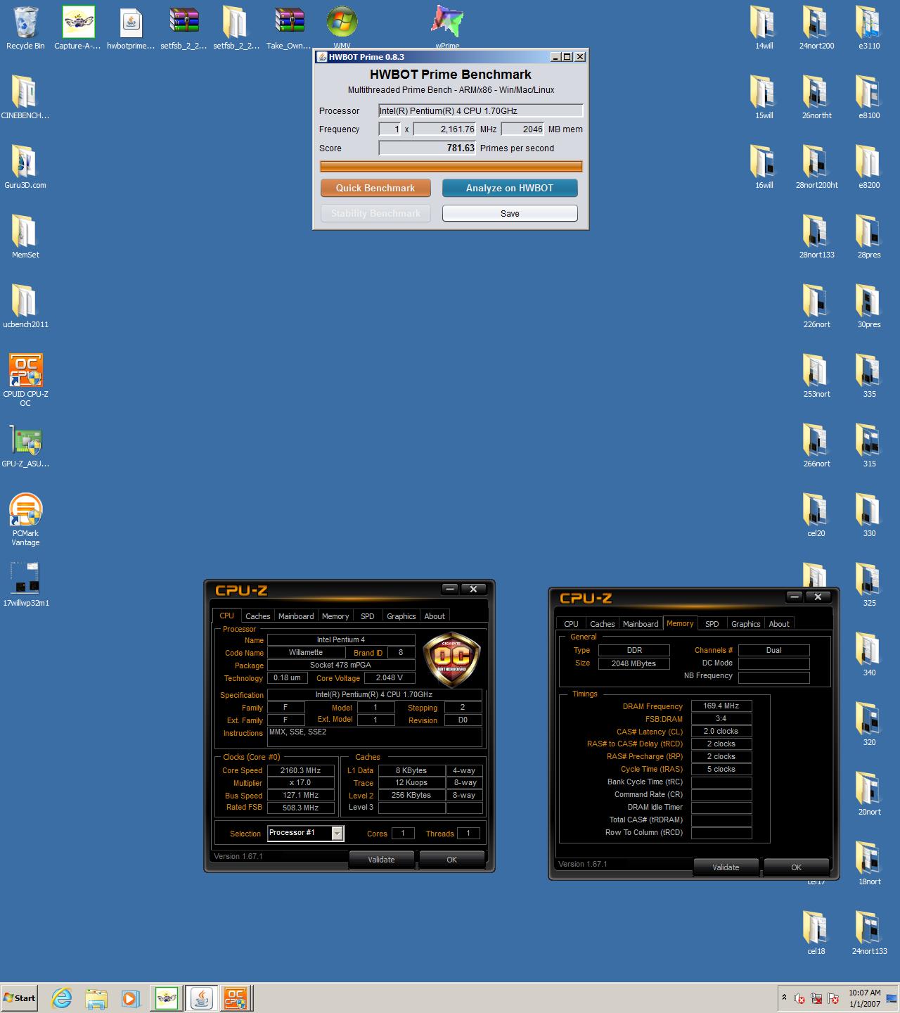Launch CPUID CPU-Z OC shortcut

25,380
